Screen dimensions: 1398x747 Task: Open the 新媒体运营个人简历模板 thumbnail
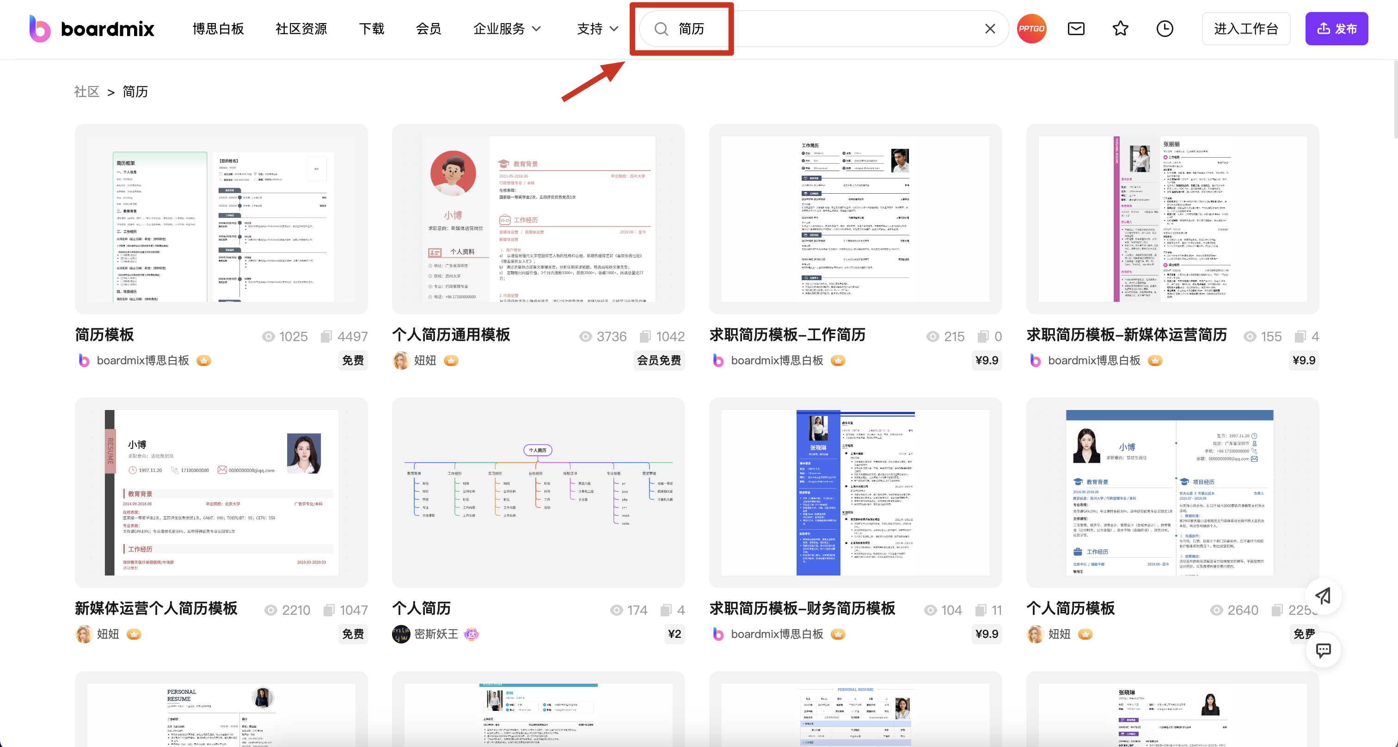click(x=221, y=492)
